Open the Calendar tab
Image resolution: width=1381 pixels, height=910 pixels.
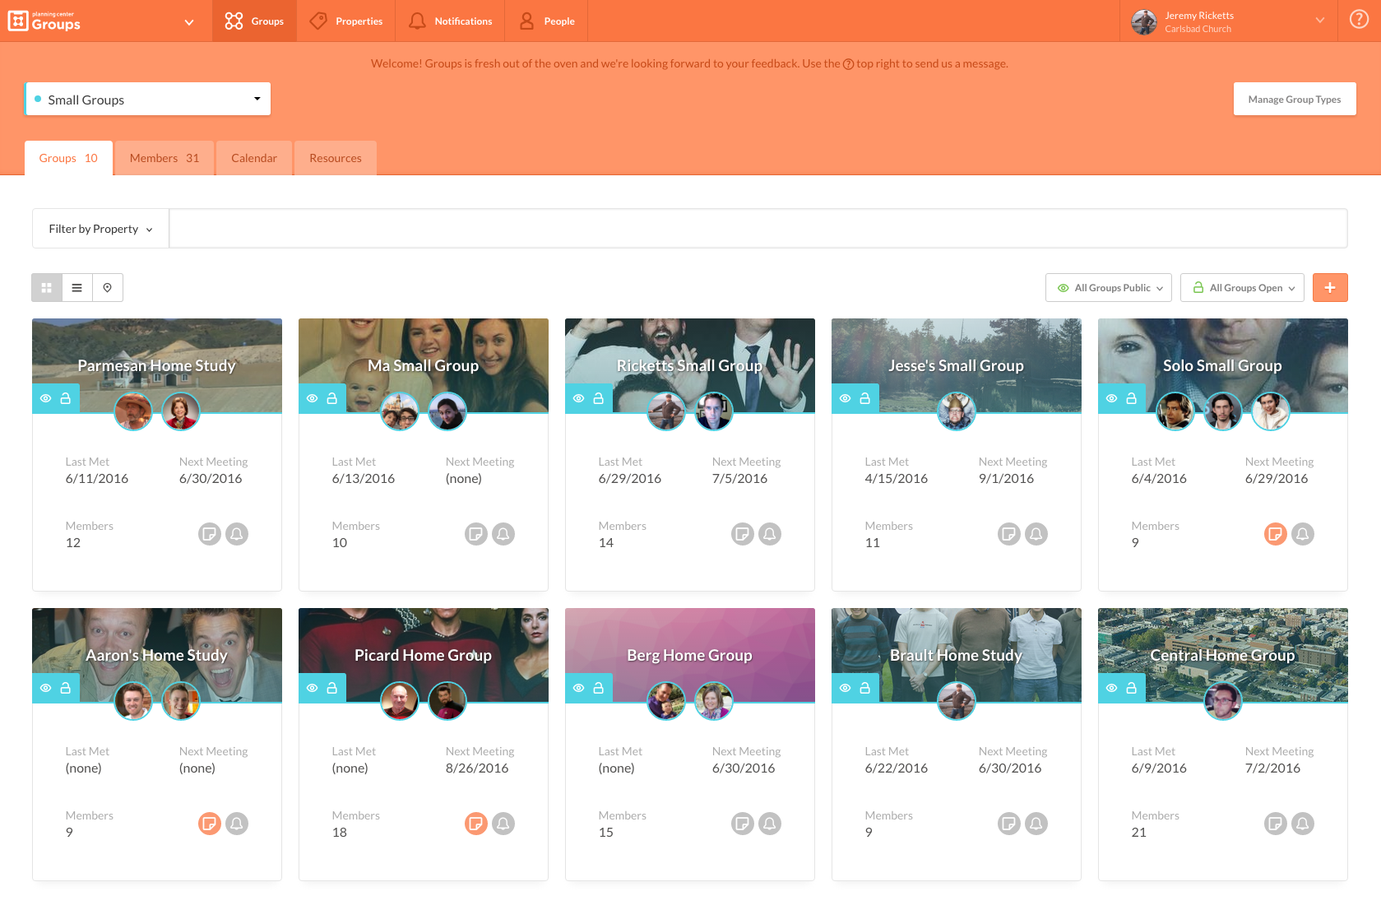click(253, 158)
